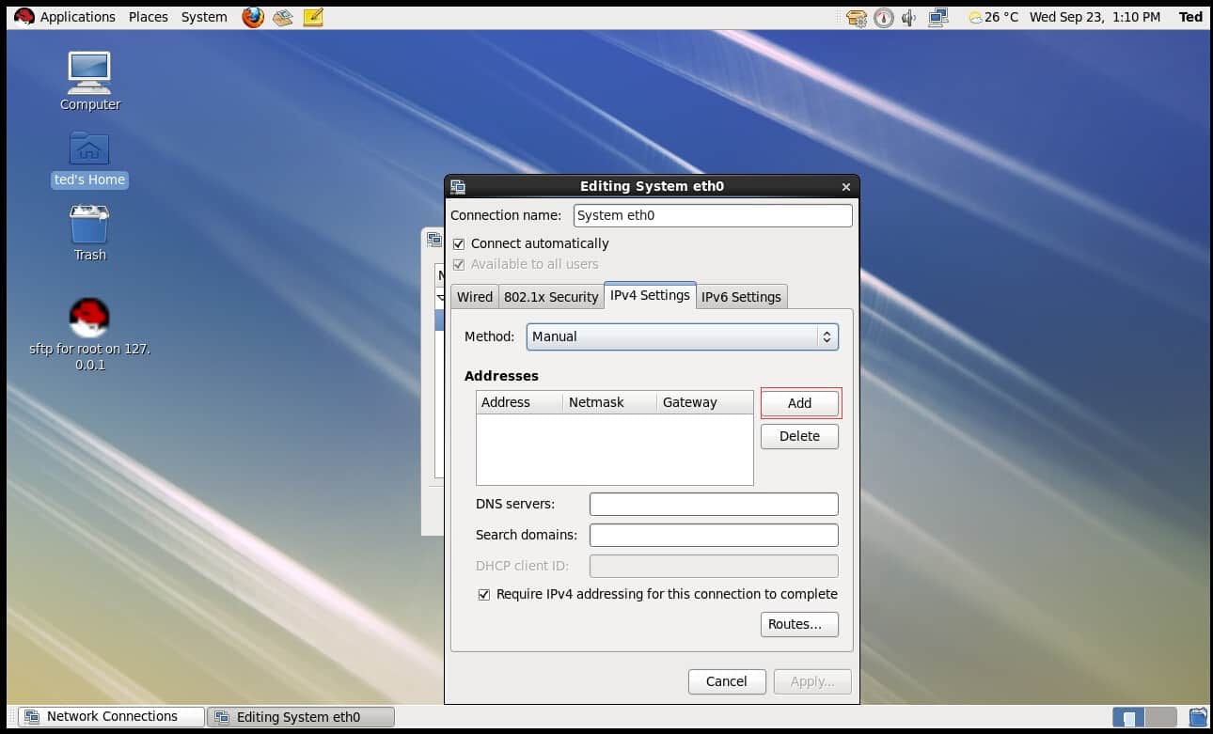Switch to the IPv6 Settings tab
Viewport: 1213px width, 734px height.
click(x=741, y=297)
